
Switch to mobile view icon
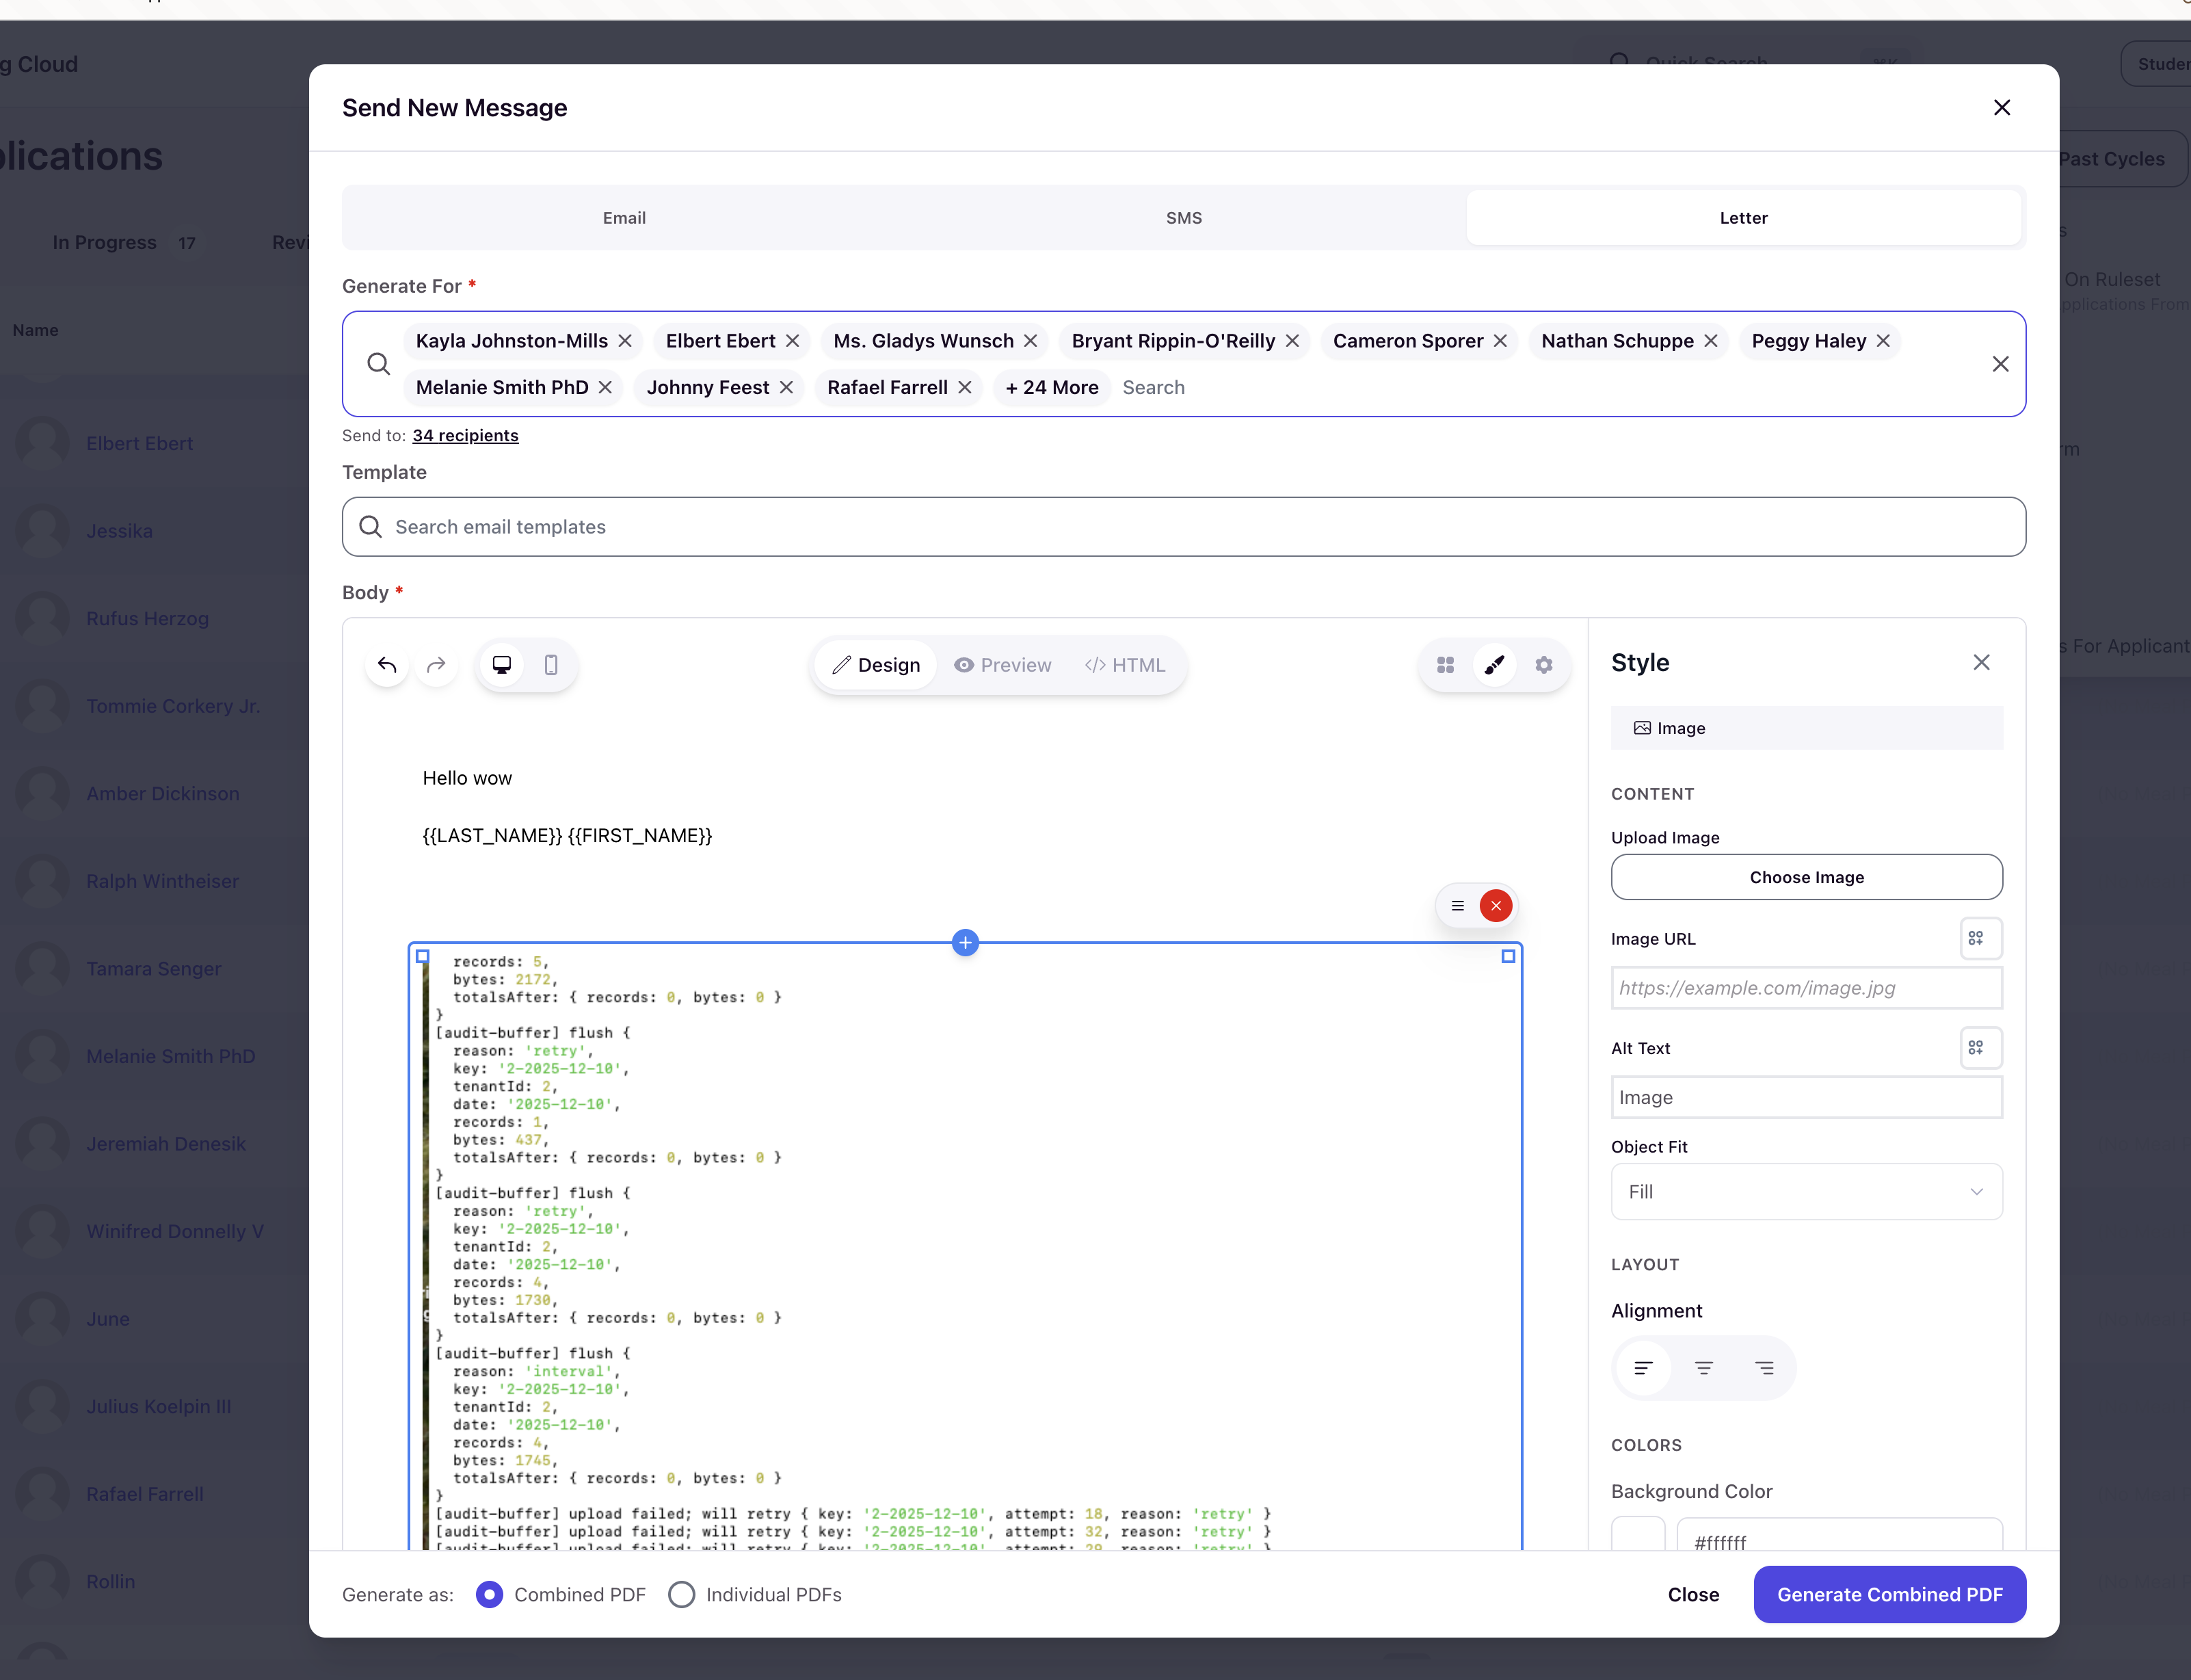pos(550,665)
